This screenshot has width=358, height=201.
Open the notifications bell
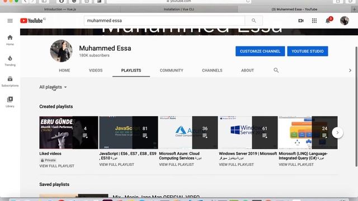point(328,21)
